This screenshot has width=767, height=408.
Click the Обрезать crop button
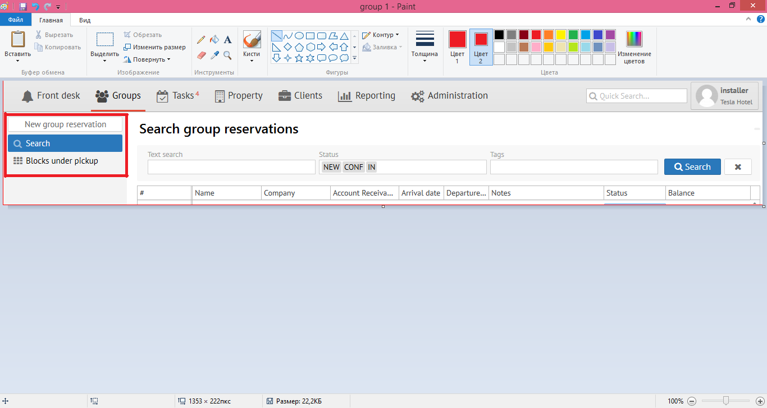143,35
